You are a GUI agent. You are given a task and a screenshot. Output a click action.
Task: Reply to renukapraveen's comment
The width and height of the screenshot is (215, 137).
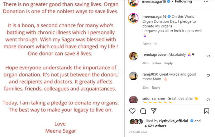click(x=169, y=63)
